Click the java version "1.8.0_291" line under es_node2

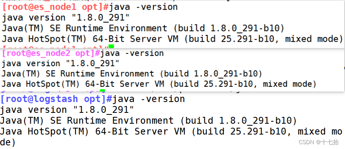coord(60,63)
